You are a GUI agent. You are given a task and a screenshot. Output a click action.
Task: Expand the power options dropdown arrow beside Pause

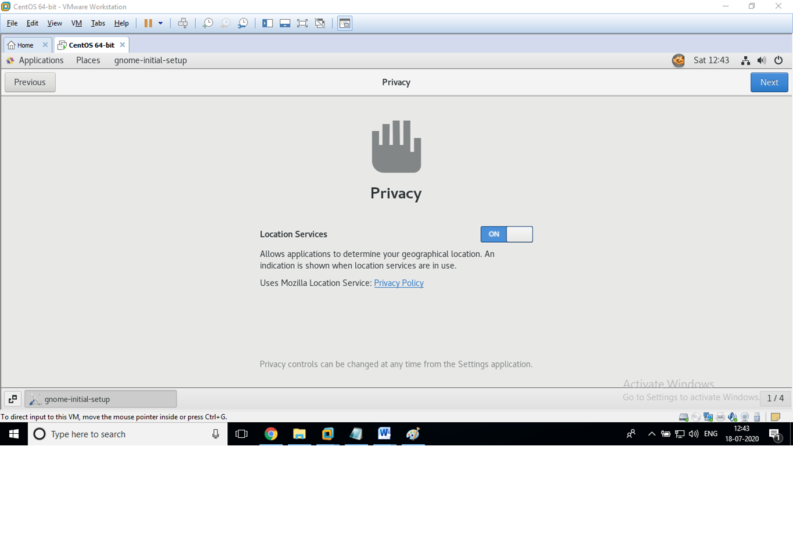(x=160, y=23)
